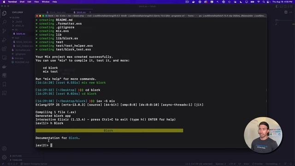This screenshot has height=166, width=295.
Task: Click 'iex -S mix' command in terminal
Action: [x=106, y=101]
